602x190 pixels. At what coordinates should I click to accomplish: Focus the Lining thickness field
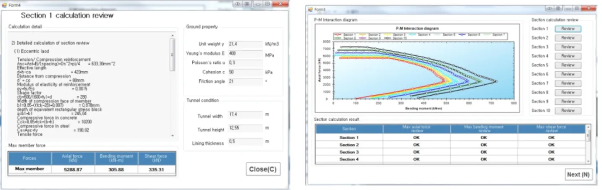245,142
